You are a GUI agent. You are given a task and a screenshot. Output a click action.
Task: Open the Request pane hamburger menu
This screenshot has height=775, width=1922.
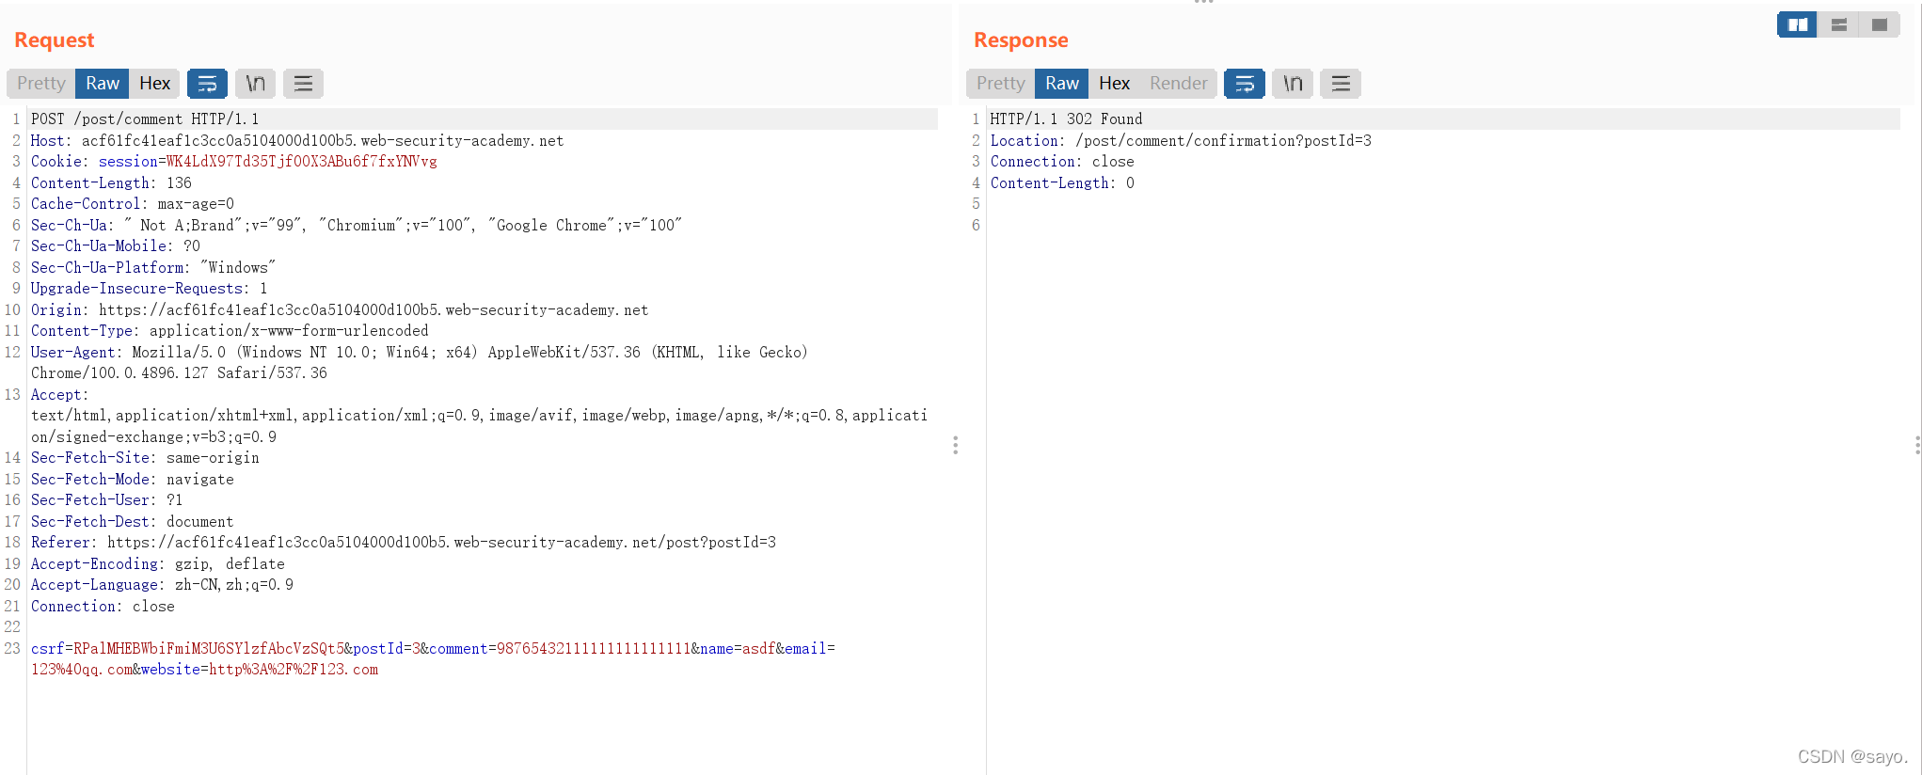(x=303, y=84)
